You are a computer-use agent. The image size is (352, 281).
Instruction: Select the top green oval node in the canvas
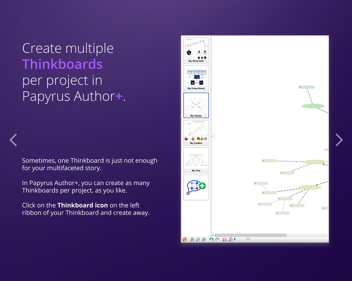(x=313, y=106)
